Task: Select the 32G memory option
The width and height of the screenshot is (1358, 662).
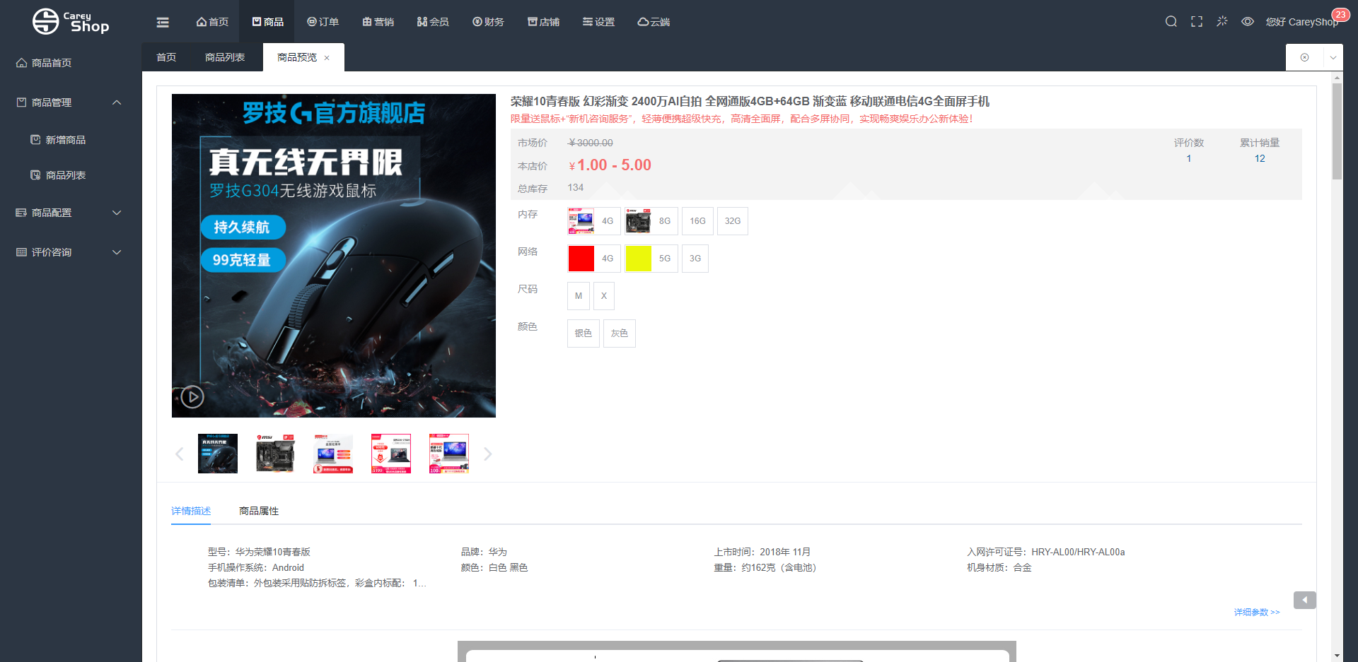Action: pos(733,221)
